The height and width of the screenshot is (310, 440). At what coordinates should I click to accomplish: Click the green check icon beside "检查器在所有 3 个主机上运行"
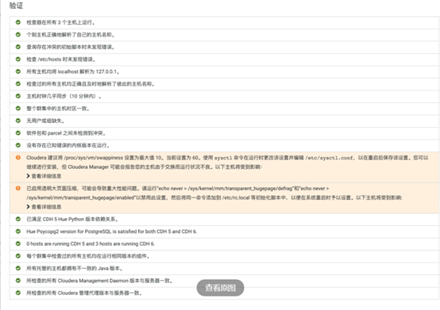(18, 22)
